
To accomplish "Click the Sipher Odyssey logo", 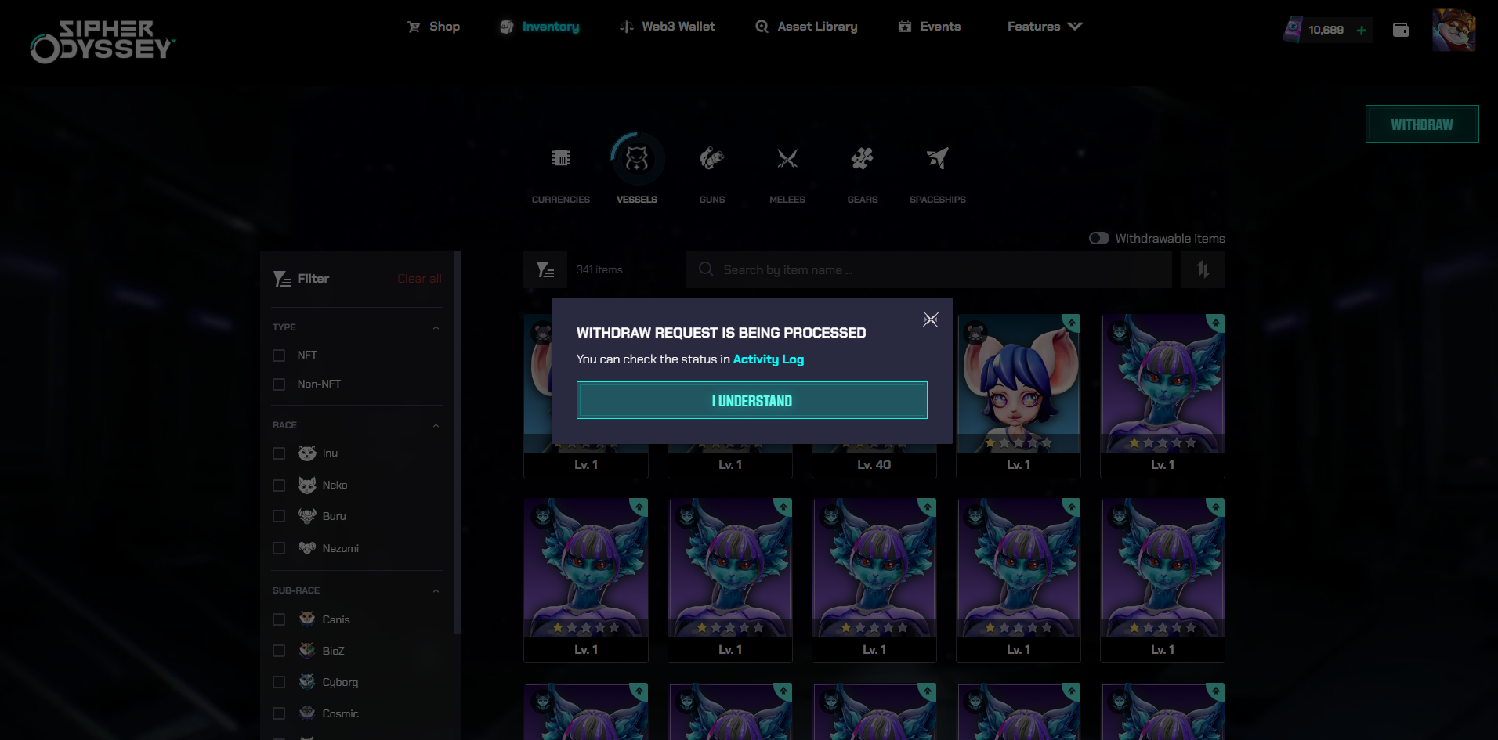I will [x=103, y=42].
